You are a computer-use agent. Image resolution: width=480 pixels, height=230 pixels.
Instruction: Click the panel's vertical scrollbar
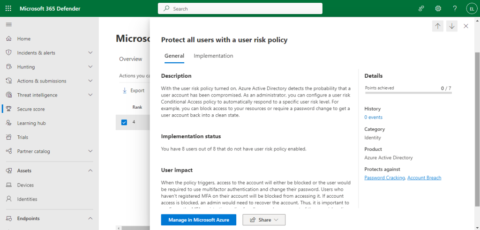(477, 128)
